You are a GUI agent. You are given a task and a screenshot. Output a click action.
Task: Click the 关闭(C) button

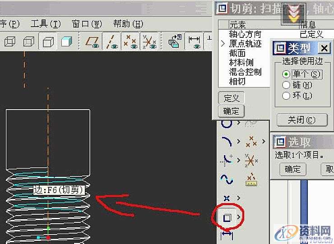click(x=302, y=120)
